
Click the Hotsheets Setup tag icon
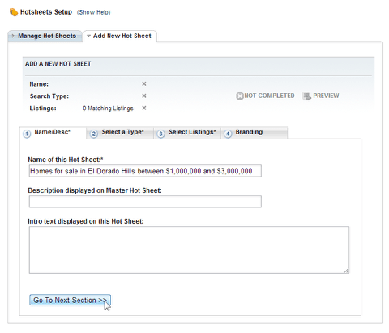[14, 12]
